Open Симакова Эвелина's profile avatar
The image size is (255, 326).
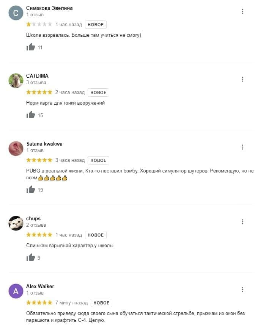pyautogui.click(x=16, y=13)
